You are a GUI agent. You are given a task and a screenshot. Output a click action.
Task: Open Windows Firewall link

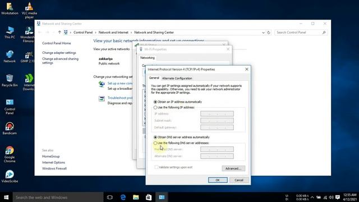(x=54, y=168)
